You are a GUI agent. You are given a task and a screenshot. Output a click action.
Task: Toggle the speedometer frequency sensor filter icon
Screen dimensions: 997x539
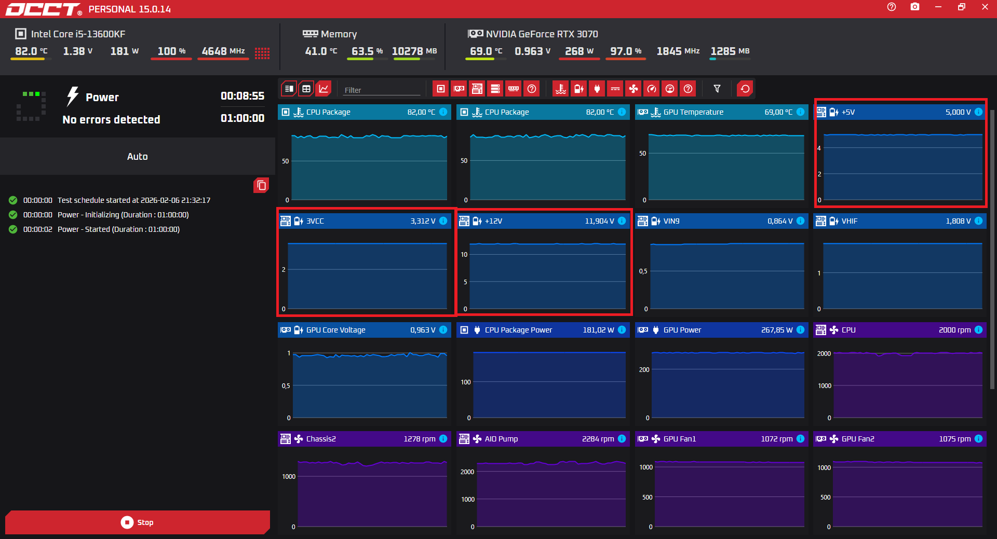(x=652, y=89)
